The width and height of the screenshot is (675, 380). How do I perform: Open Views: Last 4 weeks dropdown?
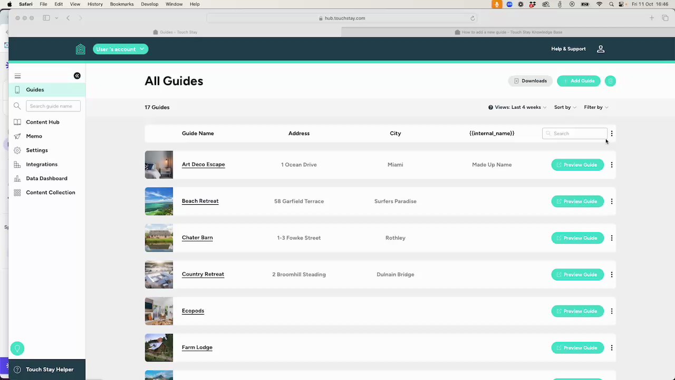coord(520,107)
